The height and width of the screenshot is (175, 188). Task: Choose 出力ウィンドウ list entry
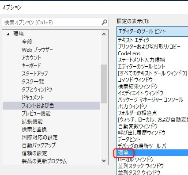153,106
